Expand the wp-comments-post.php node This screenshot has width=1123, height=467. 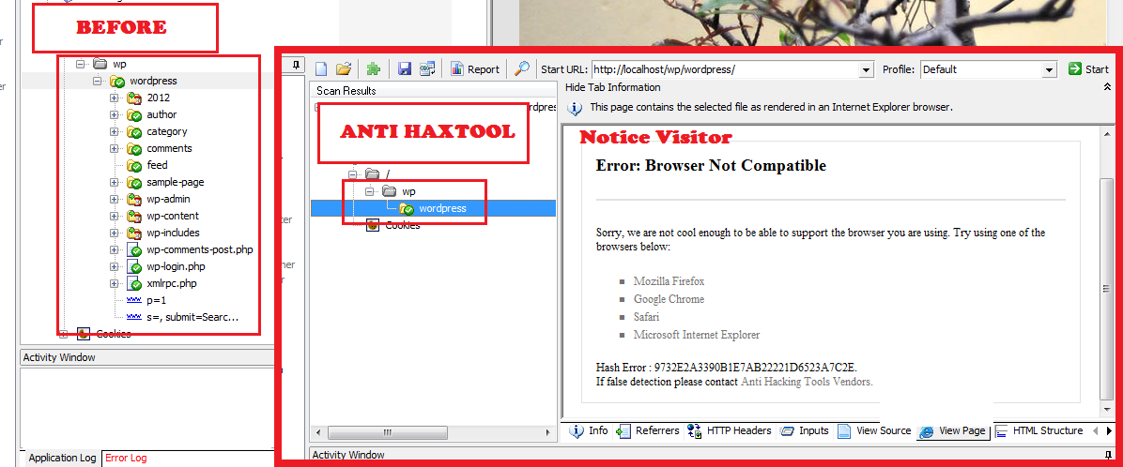tap(114, 249)
